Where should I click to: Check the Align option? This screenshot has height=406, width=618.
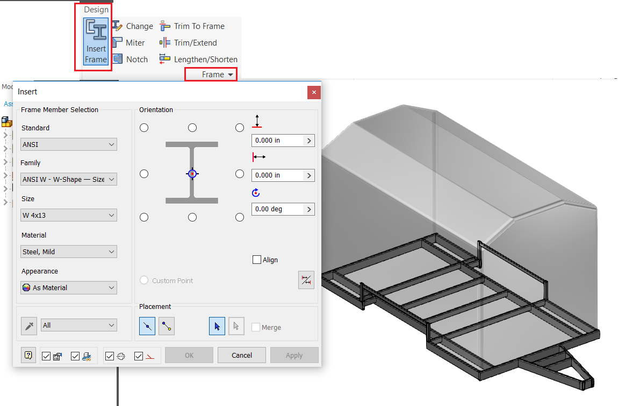(x=256, y=260)
